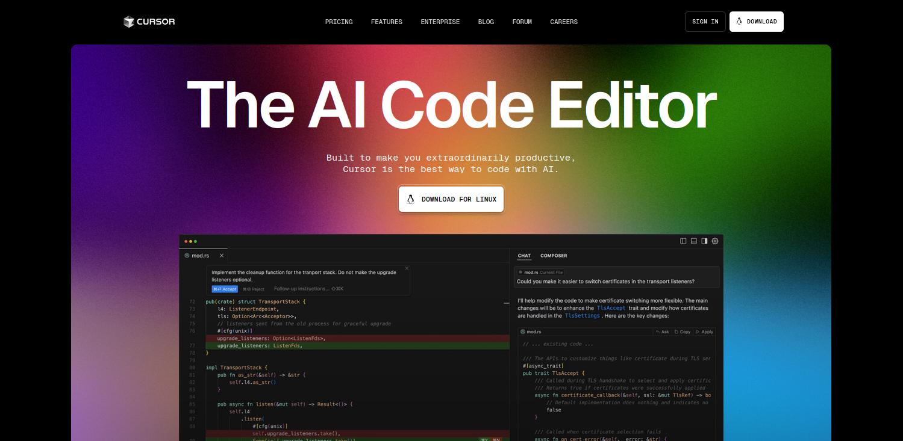Dismiss the inline prompt popup with X
Image resolution: width=903 pixels, height=441 pixels.
407,268
